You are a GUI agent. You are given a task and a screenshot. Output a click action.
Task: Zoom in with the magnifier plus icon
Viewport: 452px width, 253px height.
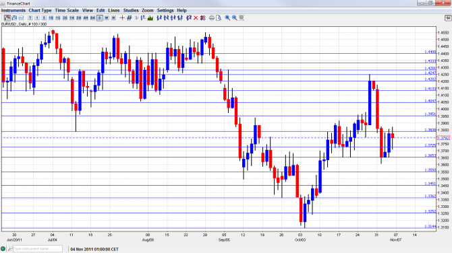pyautogui.click(x=227, y=17)
